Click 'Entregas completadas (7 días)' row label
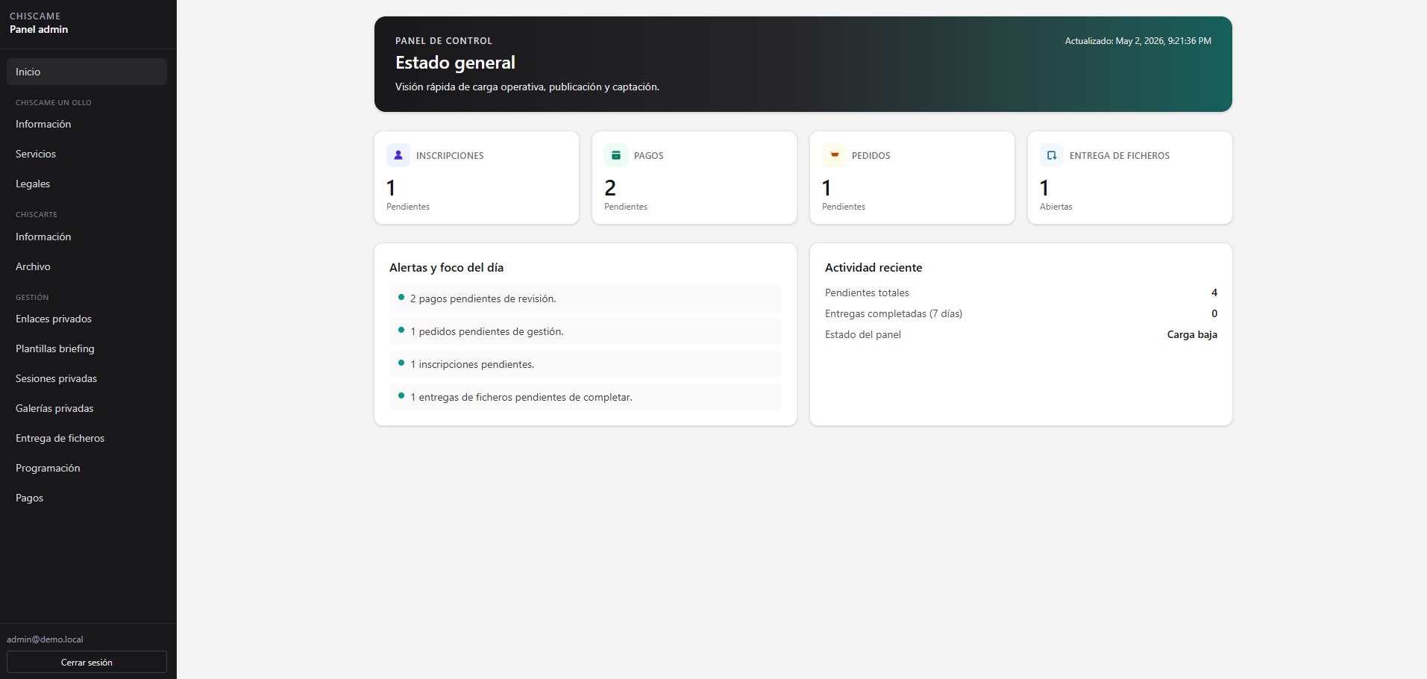The height and width of the screenshot is (679, 1427). [x=894, y=313]
